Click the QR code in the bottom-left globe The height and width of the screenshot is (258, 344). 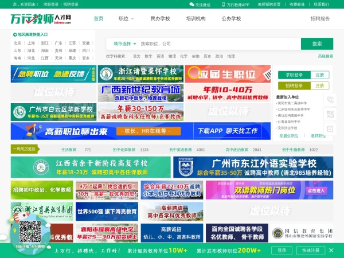(x=30, y=232)
